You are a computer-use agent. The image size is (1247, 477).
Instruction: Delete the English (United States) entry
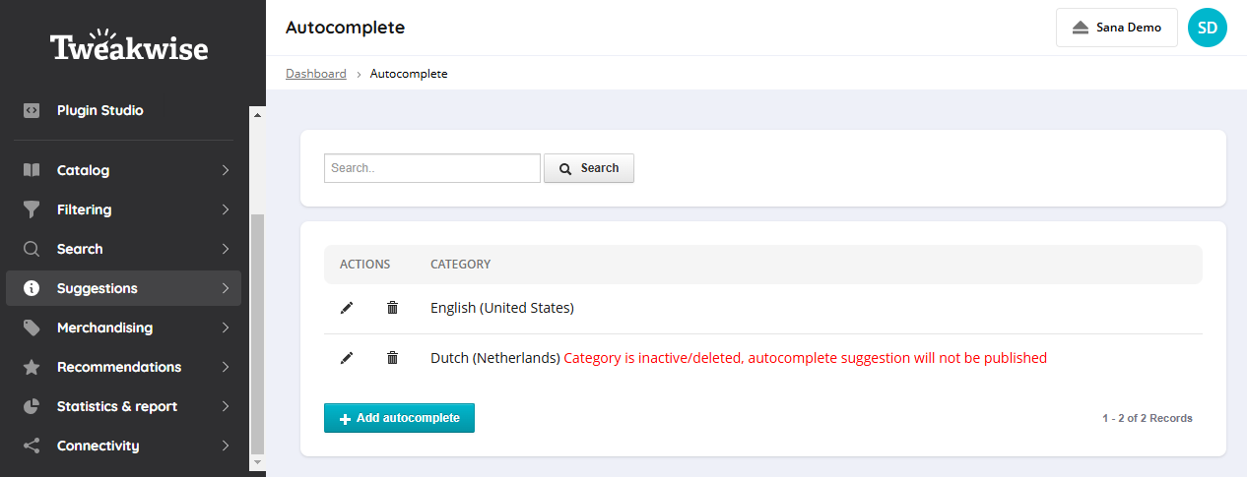[392, 308]
